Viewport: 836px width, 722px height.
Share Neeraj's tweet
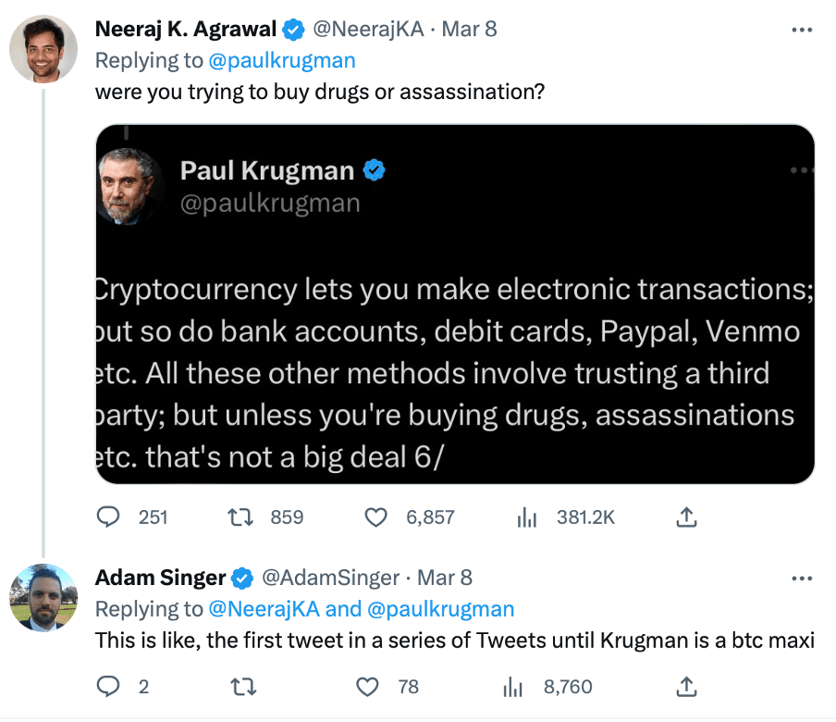[686, 517]
